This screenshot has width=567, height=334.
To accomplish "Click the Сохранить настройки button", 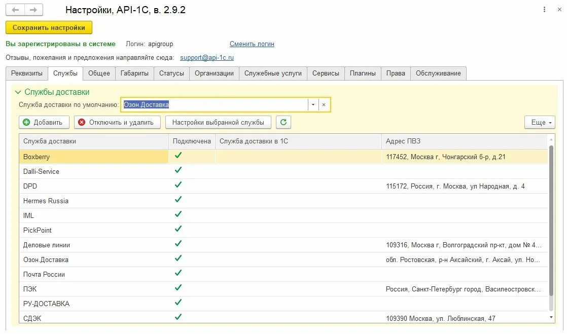I will (49, 27).
